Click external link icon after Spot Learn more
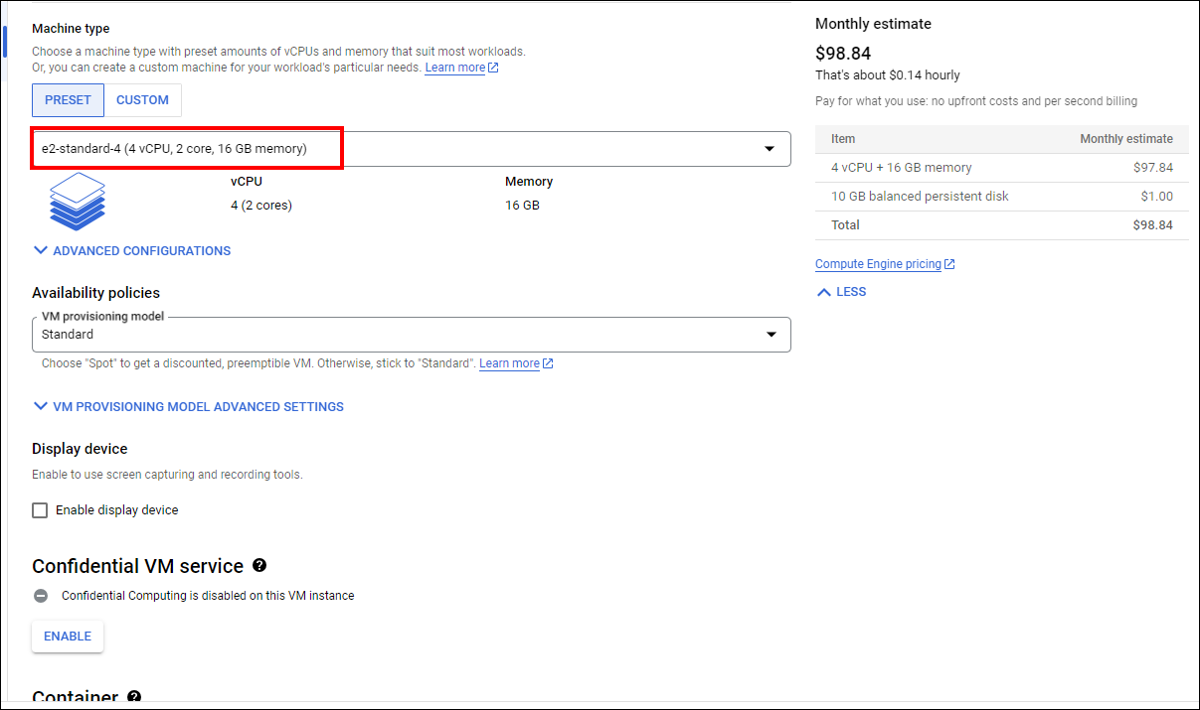 [x=548, y=363]
